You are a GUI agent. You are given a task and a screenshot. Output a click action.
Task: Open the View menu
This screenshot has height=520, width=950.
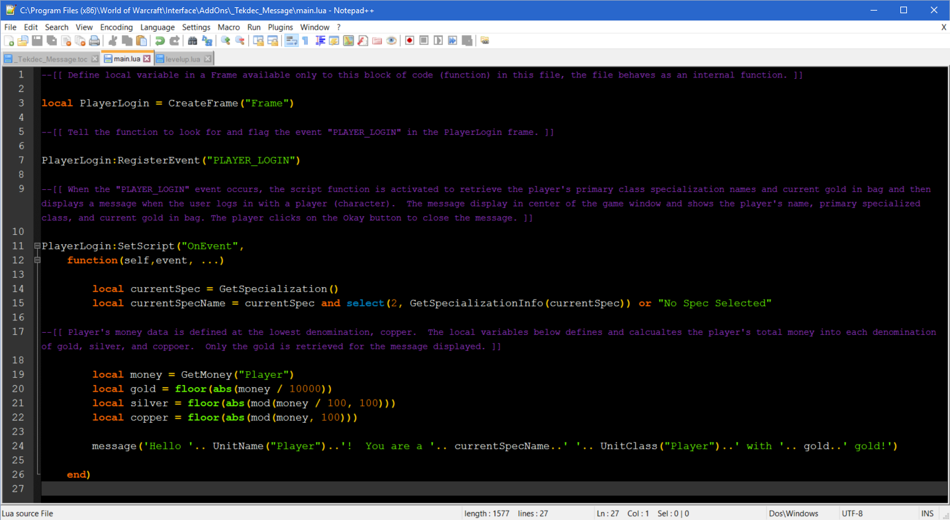coord(84,27)
